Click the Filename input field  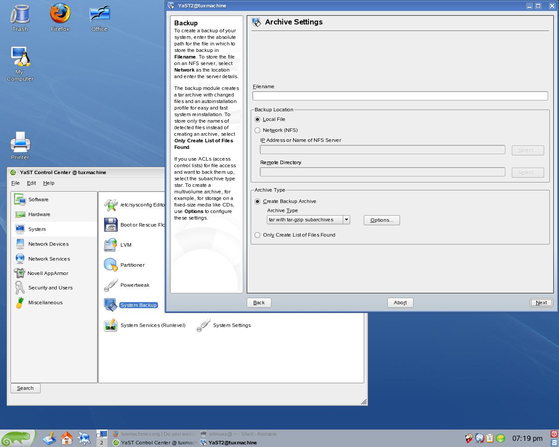coord(400,96)
